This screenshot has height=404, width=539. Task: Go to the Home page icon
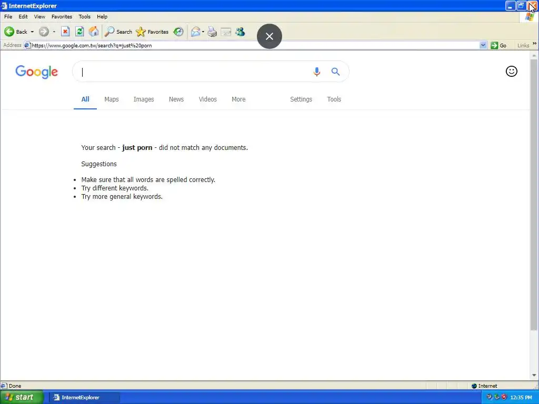click(94, 32)
